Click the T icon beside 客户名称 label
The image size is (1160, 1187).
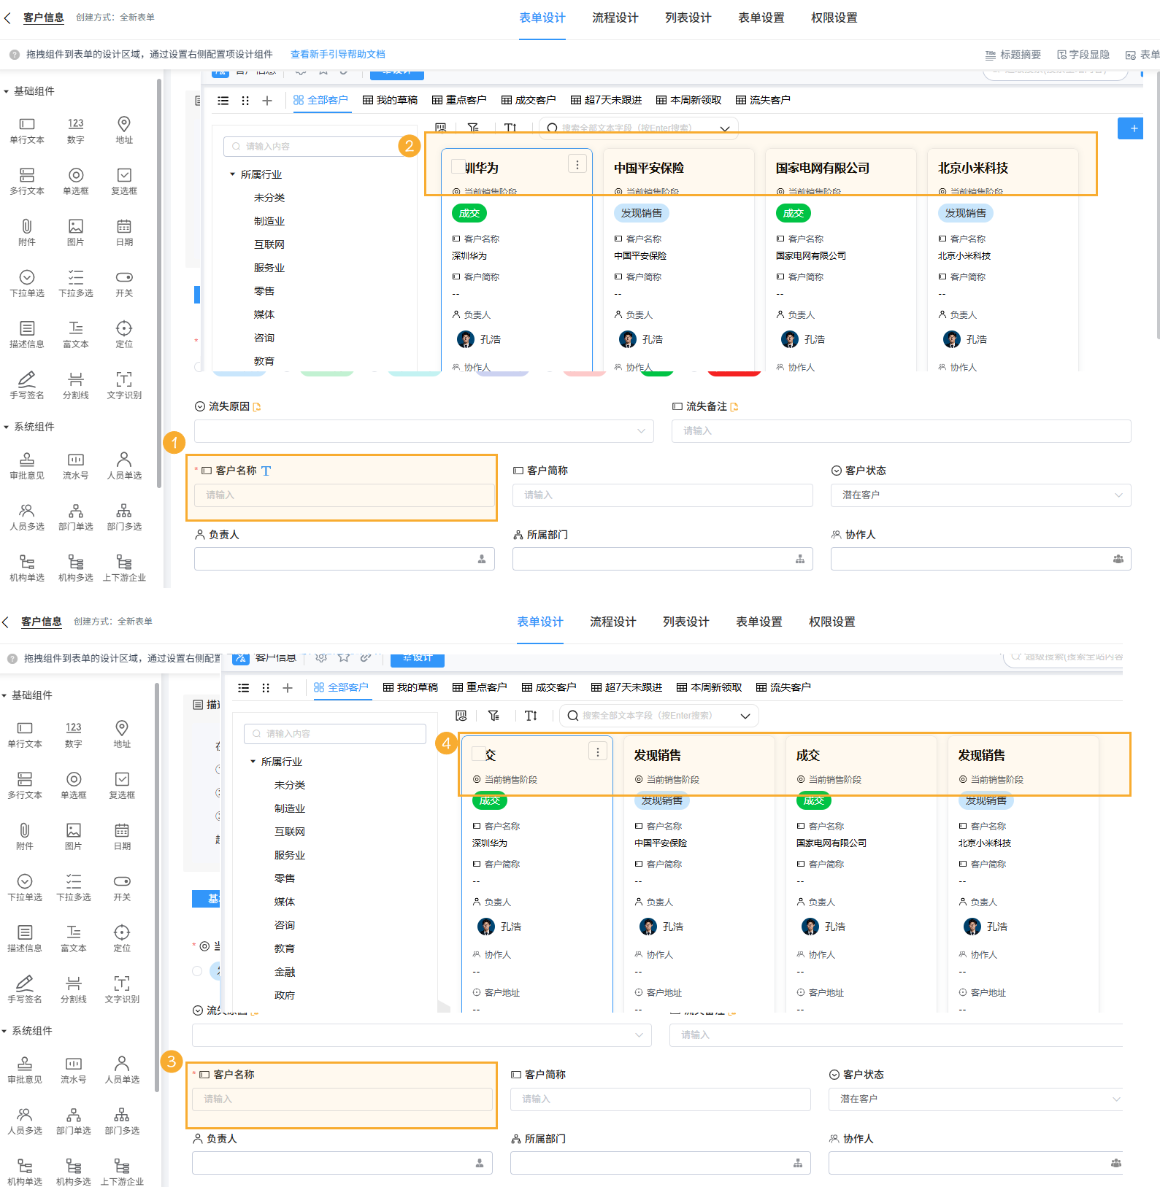[266, 471]
